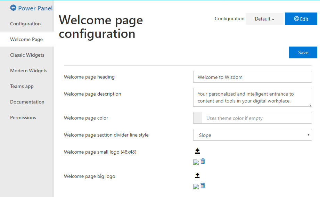
Task: Click the gear Edit button
Action: [x=301, y=19]
